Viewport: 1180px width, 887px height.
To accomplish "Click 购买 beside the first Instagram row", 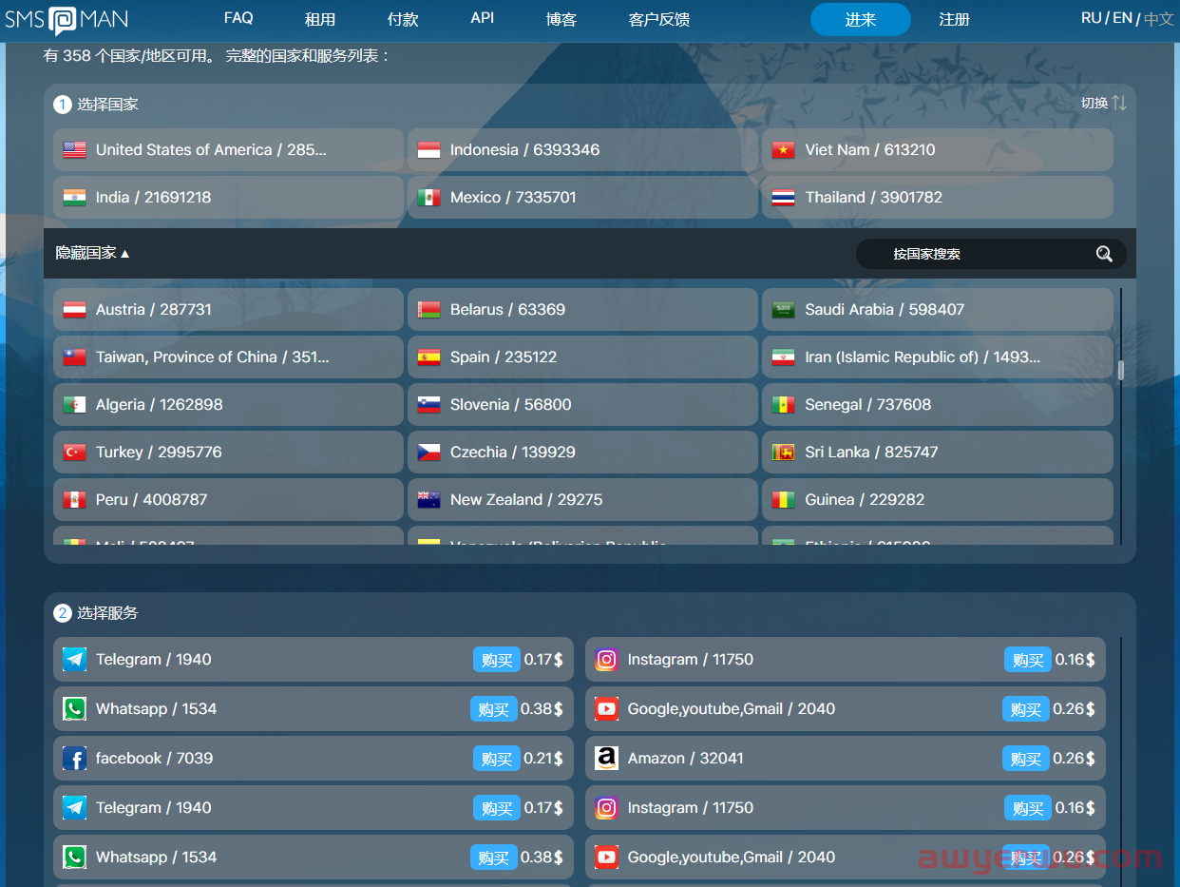I will click(x=1028, y=660).
